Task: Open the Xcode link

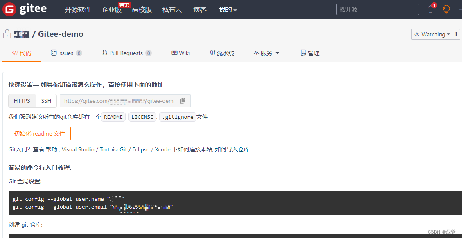Action: [162, 149]
